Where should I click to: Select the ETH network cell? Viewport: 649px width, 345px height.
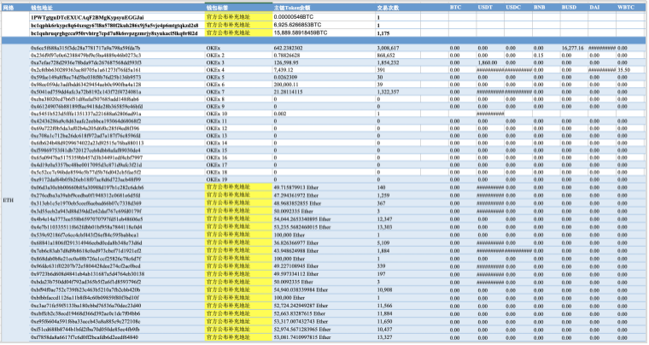[x=9, y=200]
